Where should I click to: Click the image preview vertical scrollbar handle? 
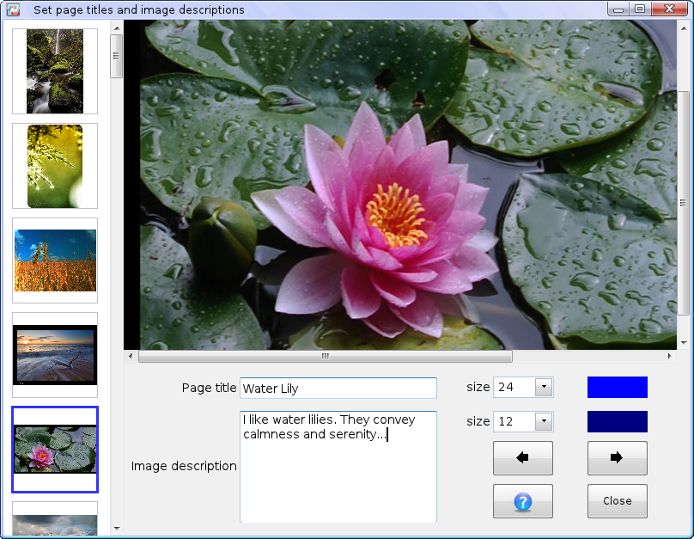683,203
